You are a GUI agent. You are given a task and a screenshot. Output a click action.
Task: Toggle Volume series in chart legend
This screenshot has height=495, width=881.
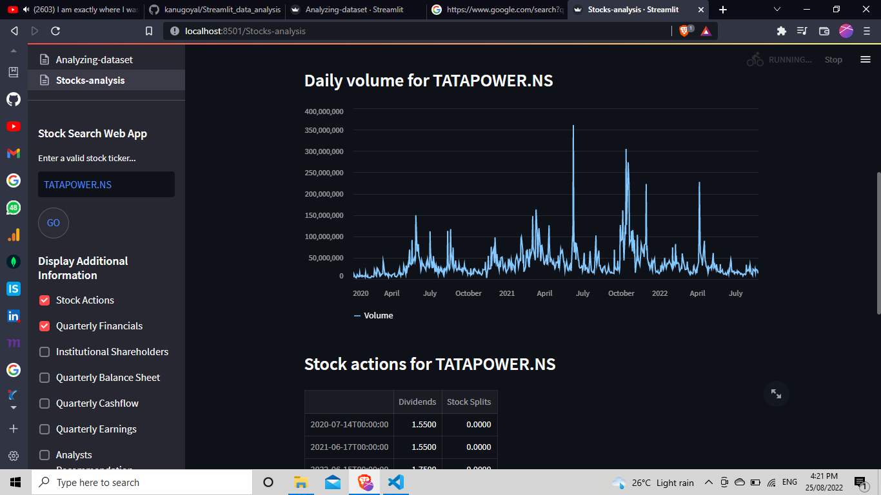tap(373, 315)
